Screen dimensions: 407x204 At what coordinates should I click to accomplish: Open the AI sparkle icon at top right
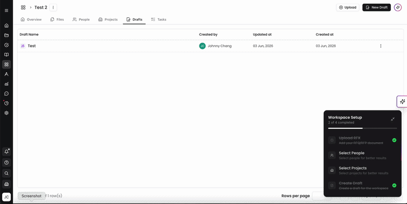(398, 8)
